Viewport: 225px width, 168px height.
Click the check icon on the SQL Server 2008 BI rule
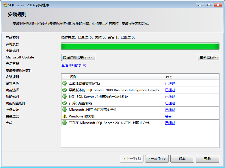pyautogui.click(x=64, y=90)
